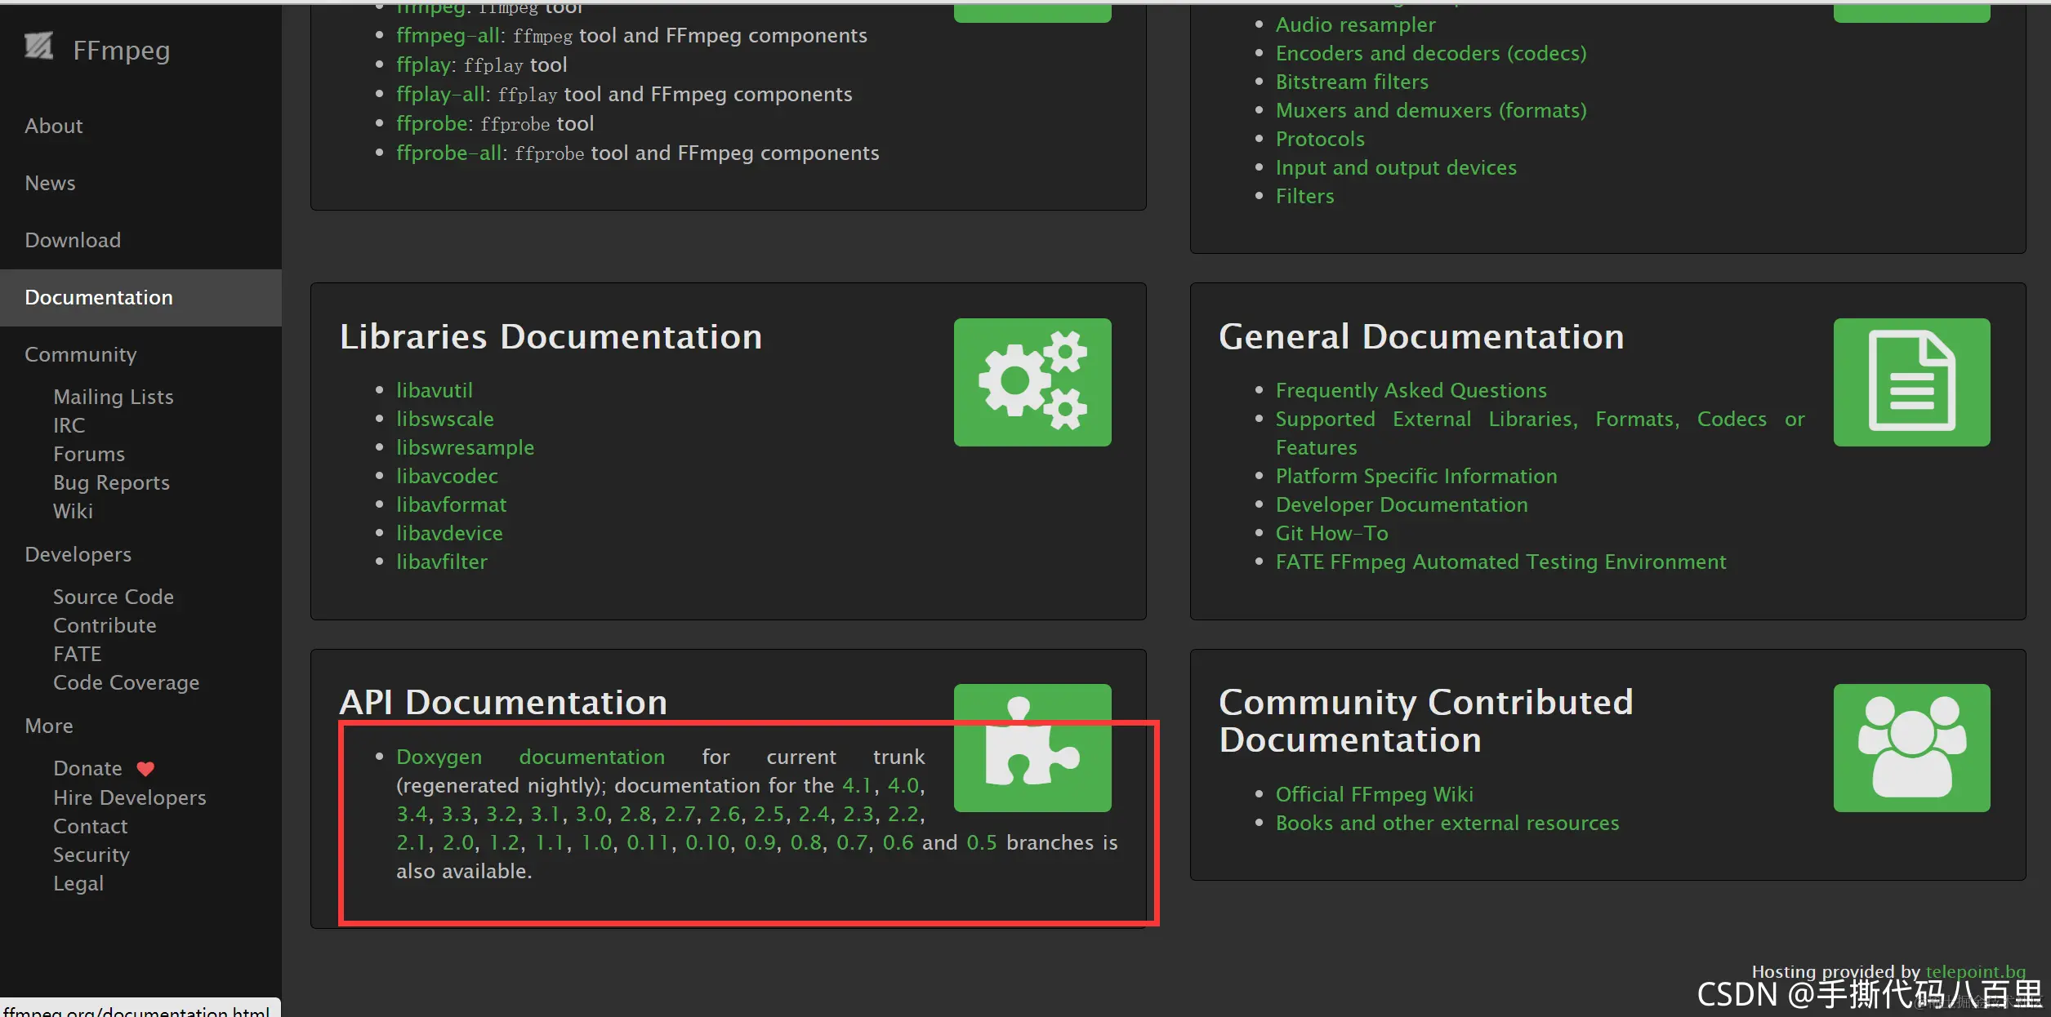This screenshot has width=2051, height=1017.
Task: Click the Donate sidebar link
Action: pos(87,768)
